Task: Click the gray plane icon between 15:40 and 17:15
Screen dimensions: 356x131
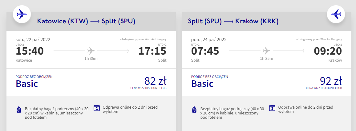Action: click(x=91, y=51)
